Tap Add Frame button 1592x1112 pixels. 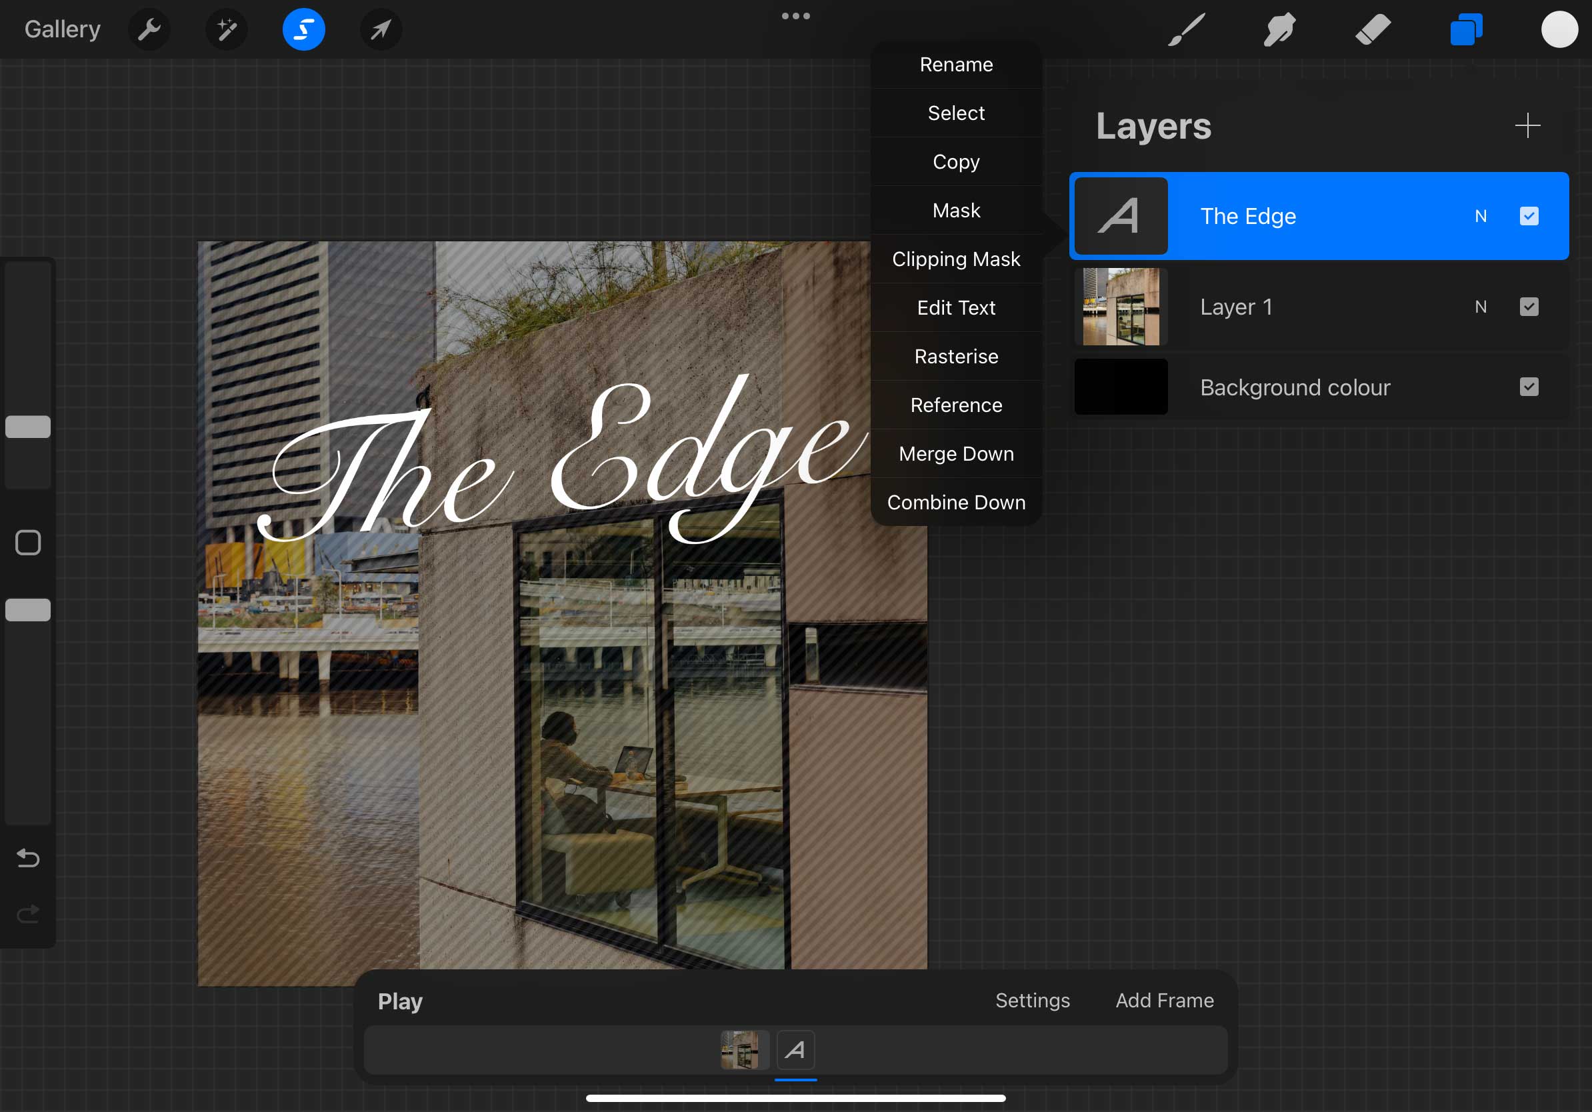tap(1164, 1001)
